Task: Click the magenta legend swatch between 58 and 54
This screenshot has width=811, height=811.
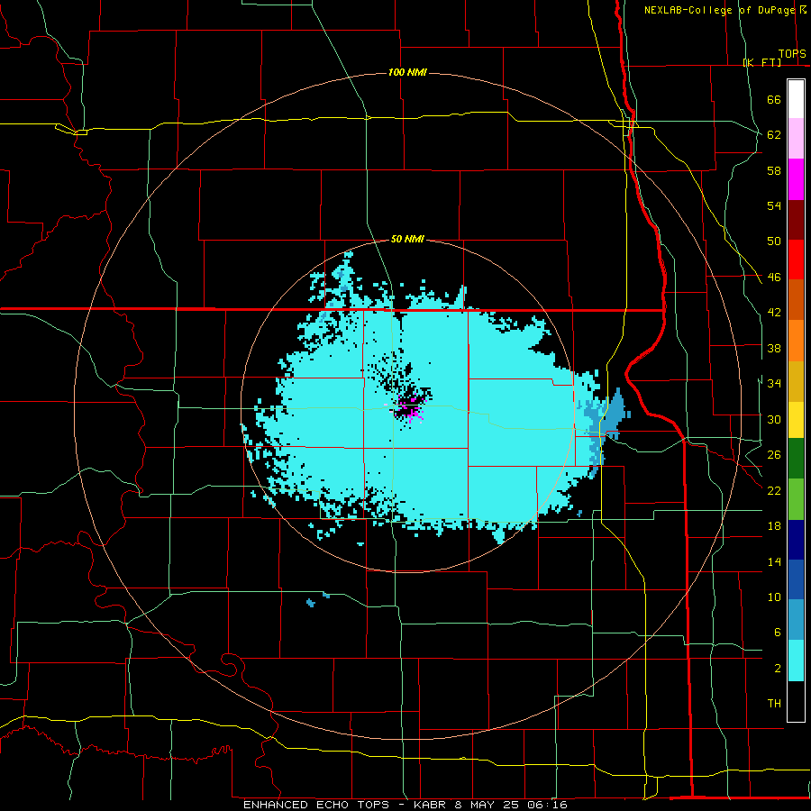Action: tap(796, 179)
